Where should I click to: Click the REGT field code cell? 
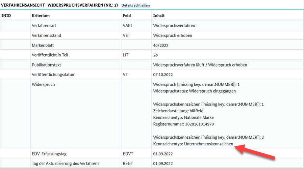[x=128, y=164]
